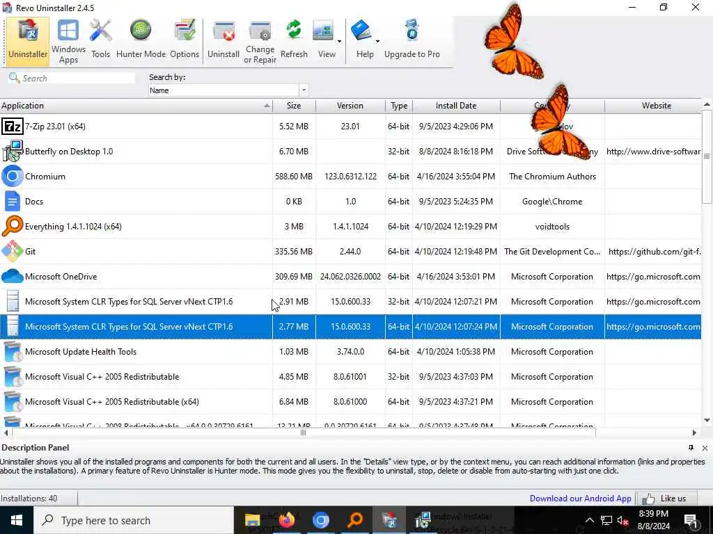The width and height of the screenshot is (713, 534).
Task: Open the Search by Name combo box
Action: coord(228,90)
